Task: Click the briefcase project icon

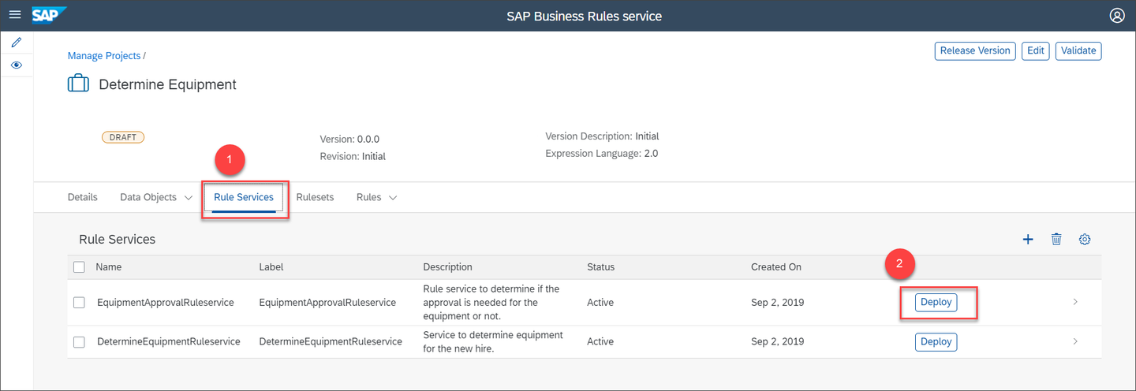Action: coord(78,84)
